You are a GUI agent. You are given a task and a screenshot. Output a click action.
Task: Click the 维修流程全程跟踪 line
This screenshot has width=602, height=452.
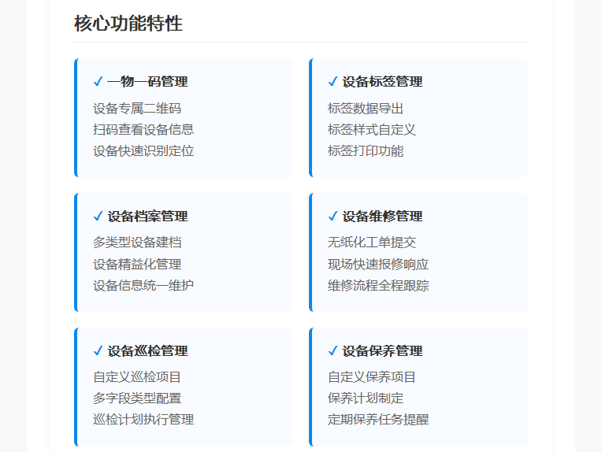click(378, 285)
